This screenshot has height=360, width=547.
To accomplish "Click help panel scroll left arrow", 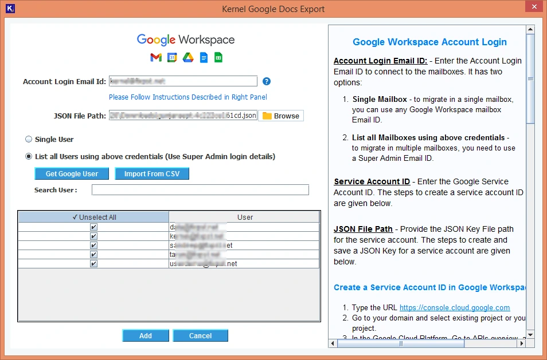I will 333,343.
